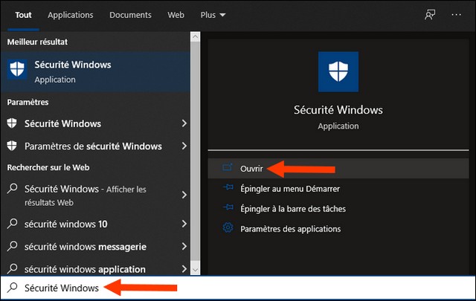
Task: Click the scrollbar down arrow in results list
Action: [x=195, y=270]
